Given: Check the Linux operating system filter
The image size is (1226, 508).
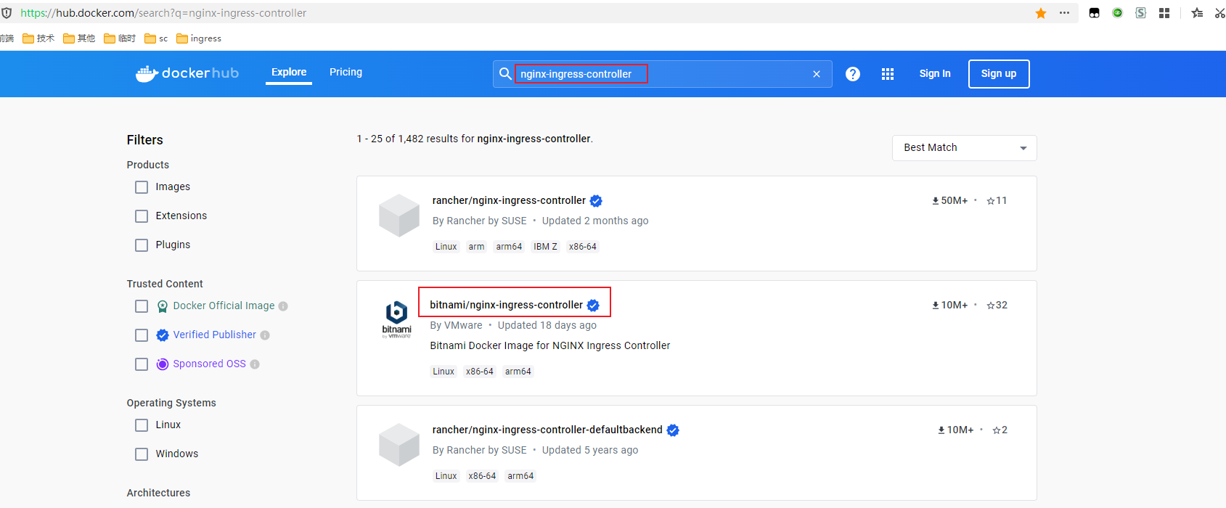Looking at the screenshot, I should click(x=142, y=425).
